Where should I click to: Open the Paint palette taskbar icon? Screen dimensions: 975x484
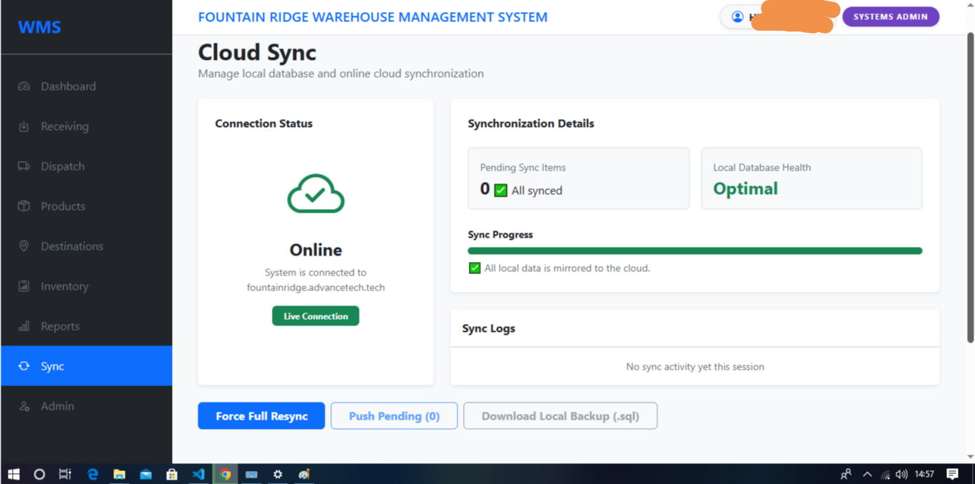click(x=304, y=474)
